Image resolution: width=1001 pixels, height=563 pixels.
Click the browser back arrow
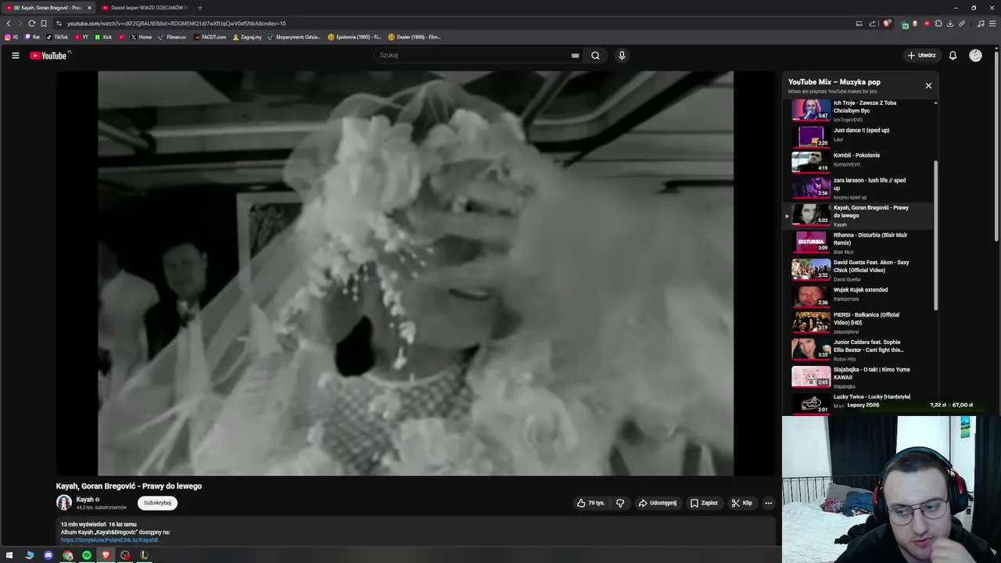(9, 23)
